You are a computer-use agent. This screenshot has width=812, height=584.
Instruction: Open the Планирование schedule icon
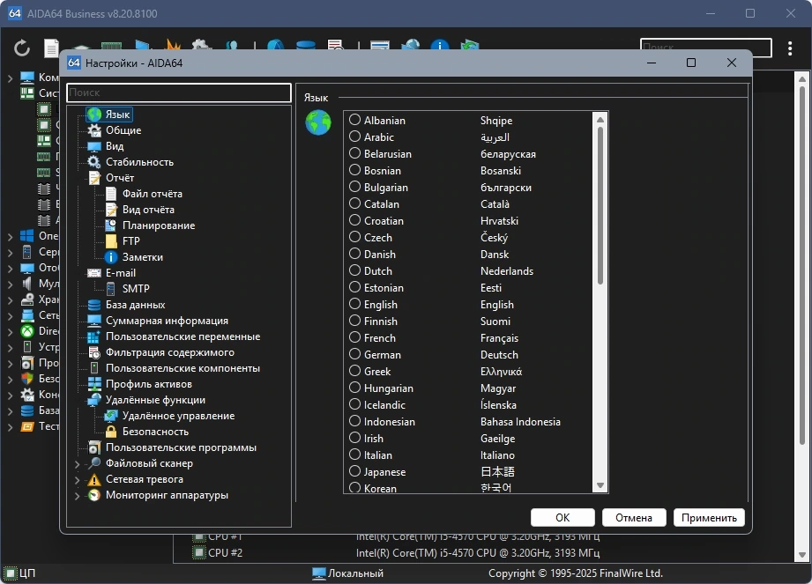click(x=111, y=225)
